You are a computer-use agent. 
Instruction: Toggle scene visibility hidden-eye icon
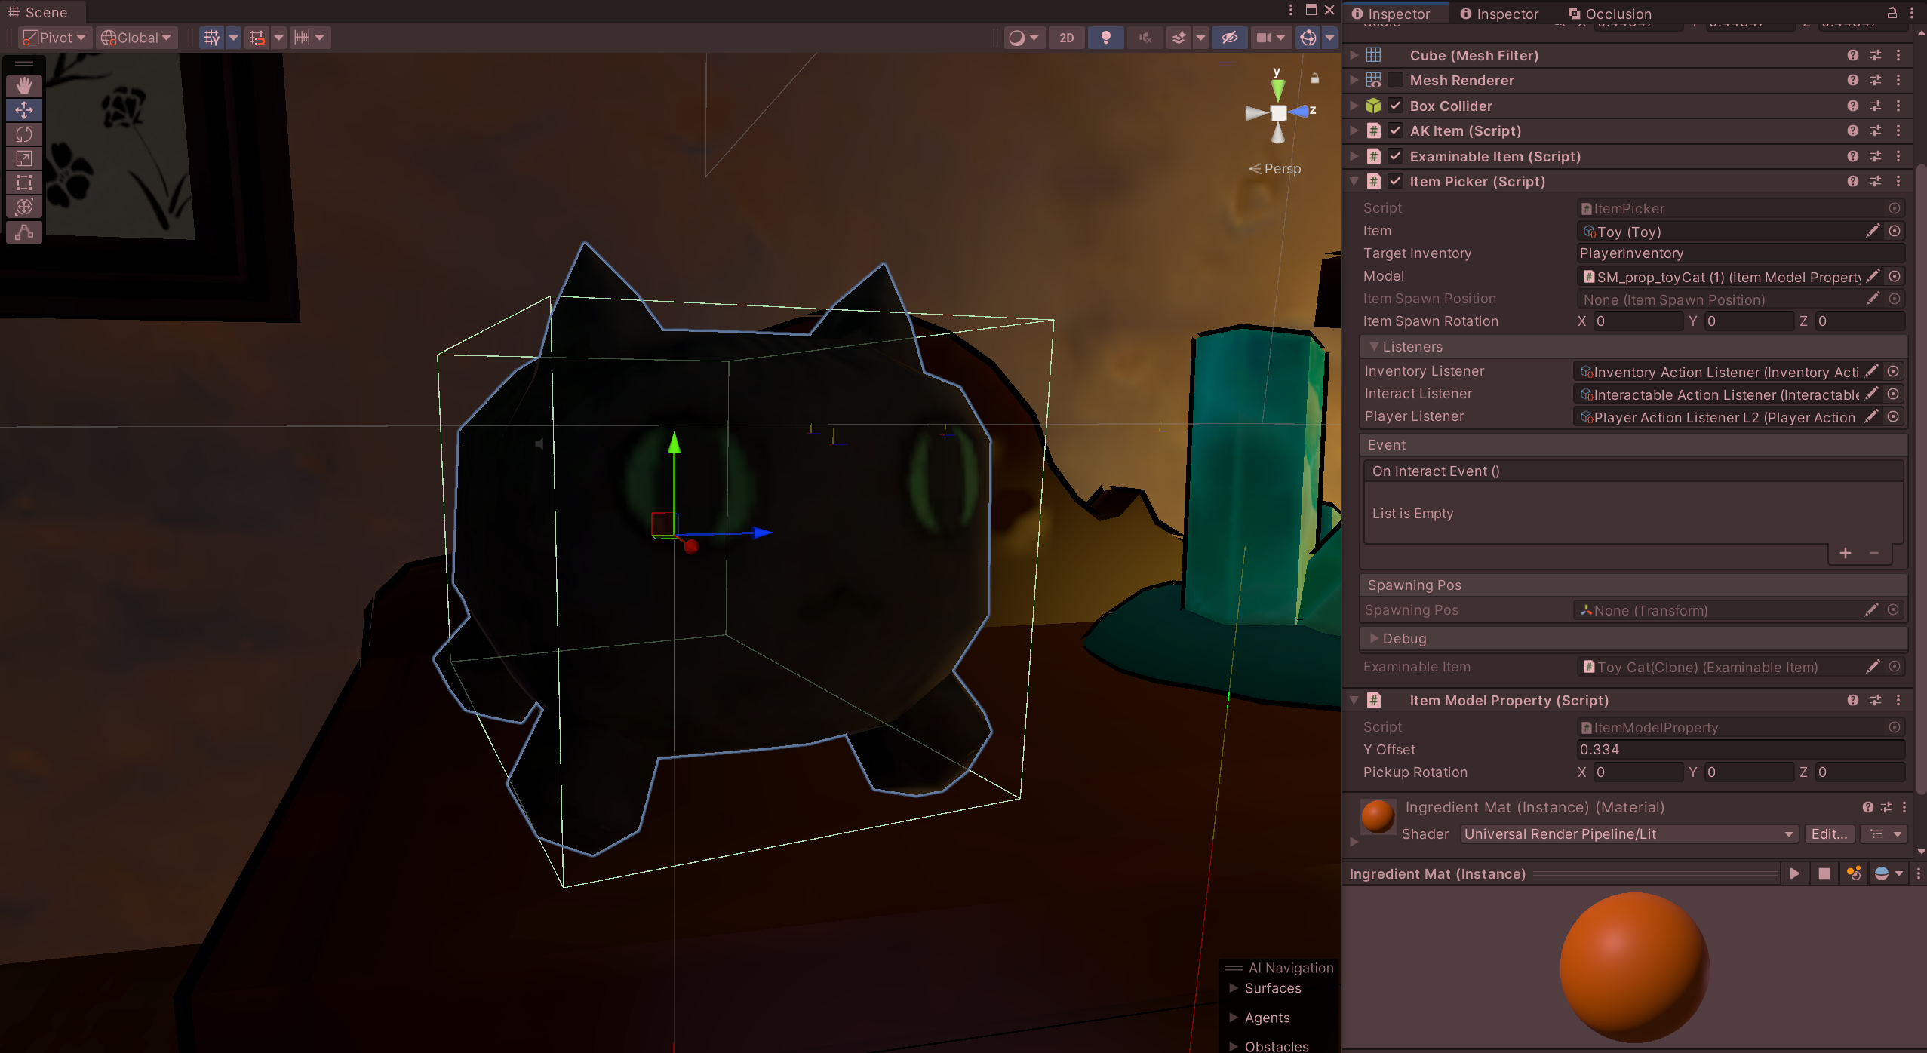click(x=1229, y=38)
